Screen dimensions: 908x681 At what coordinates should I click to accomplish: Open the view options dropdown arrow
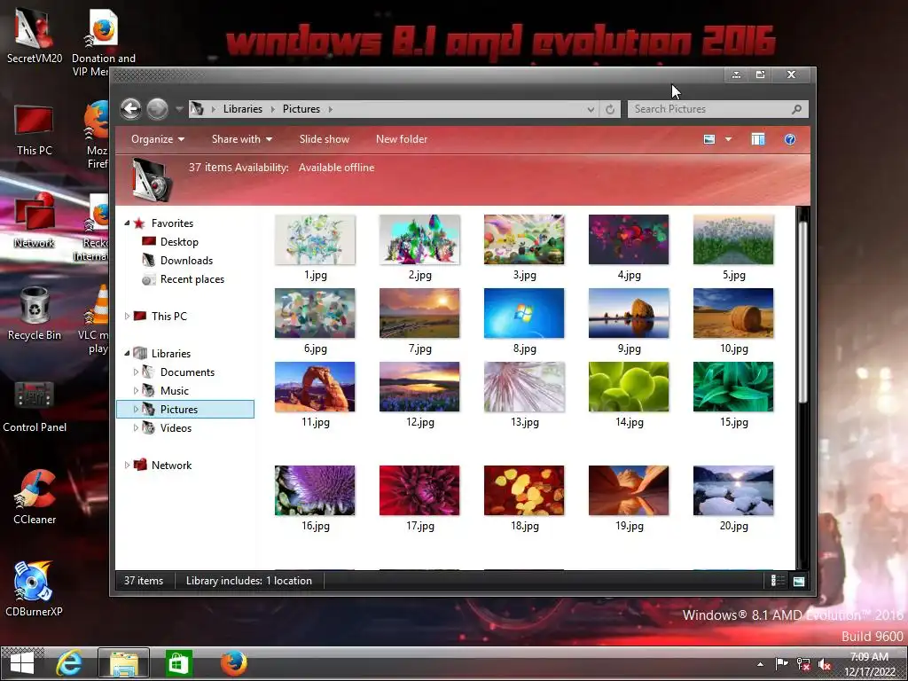[x=728, y=139]
